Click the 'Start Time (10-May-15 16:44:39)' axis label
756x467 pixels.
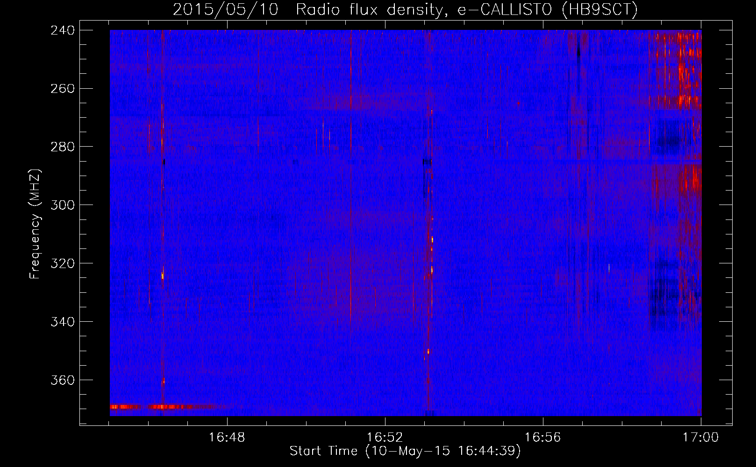(405, 451)
